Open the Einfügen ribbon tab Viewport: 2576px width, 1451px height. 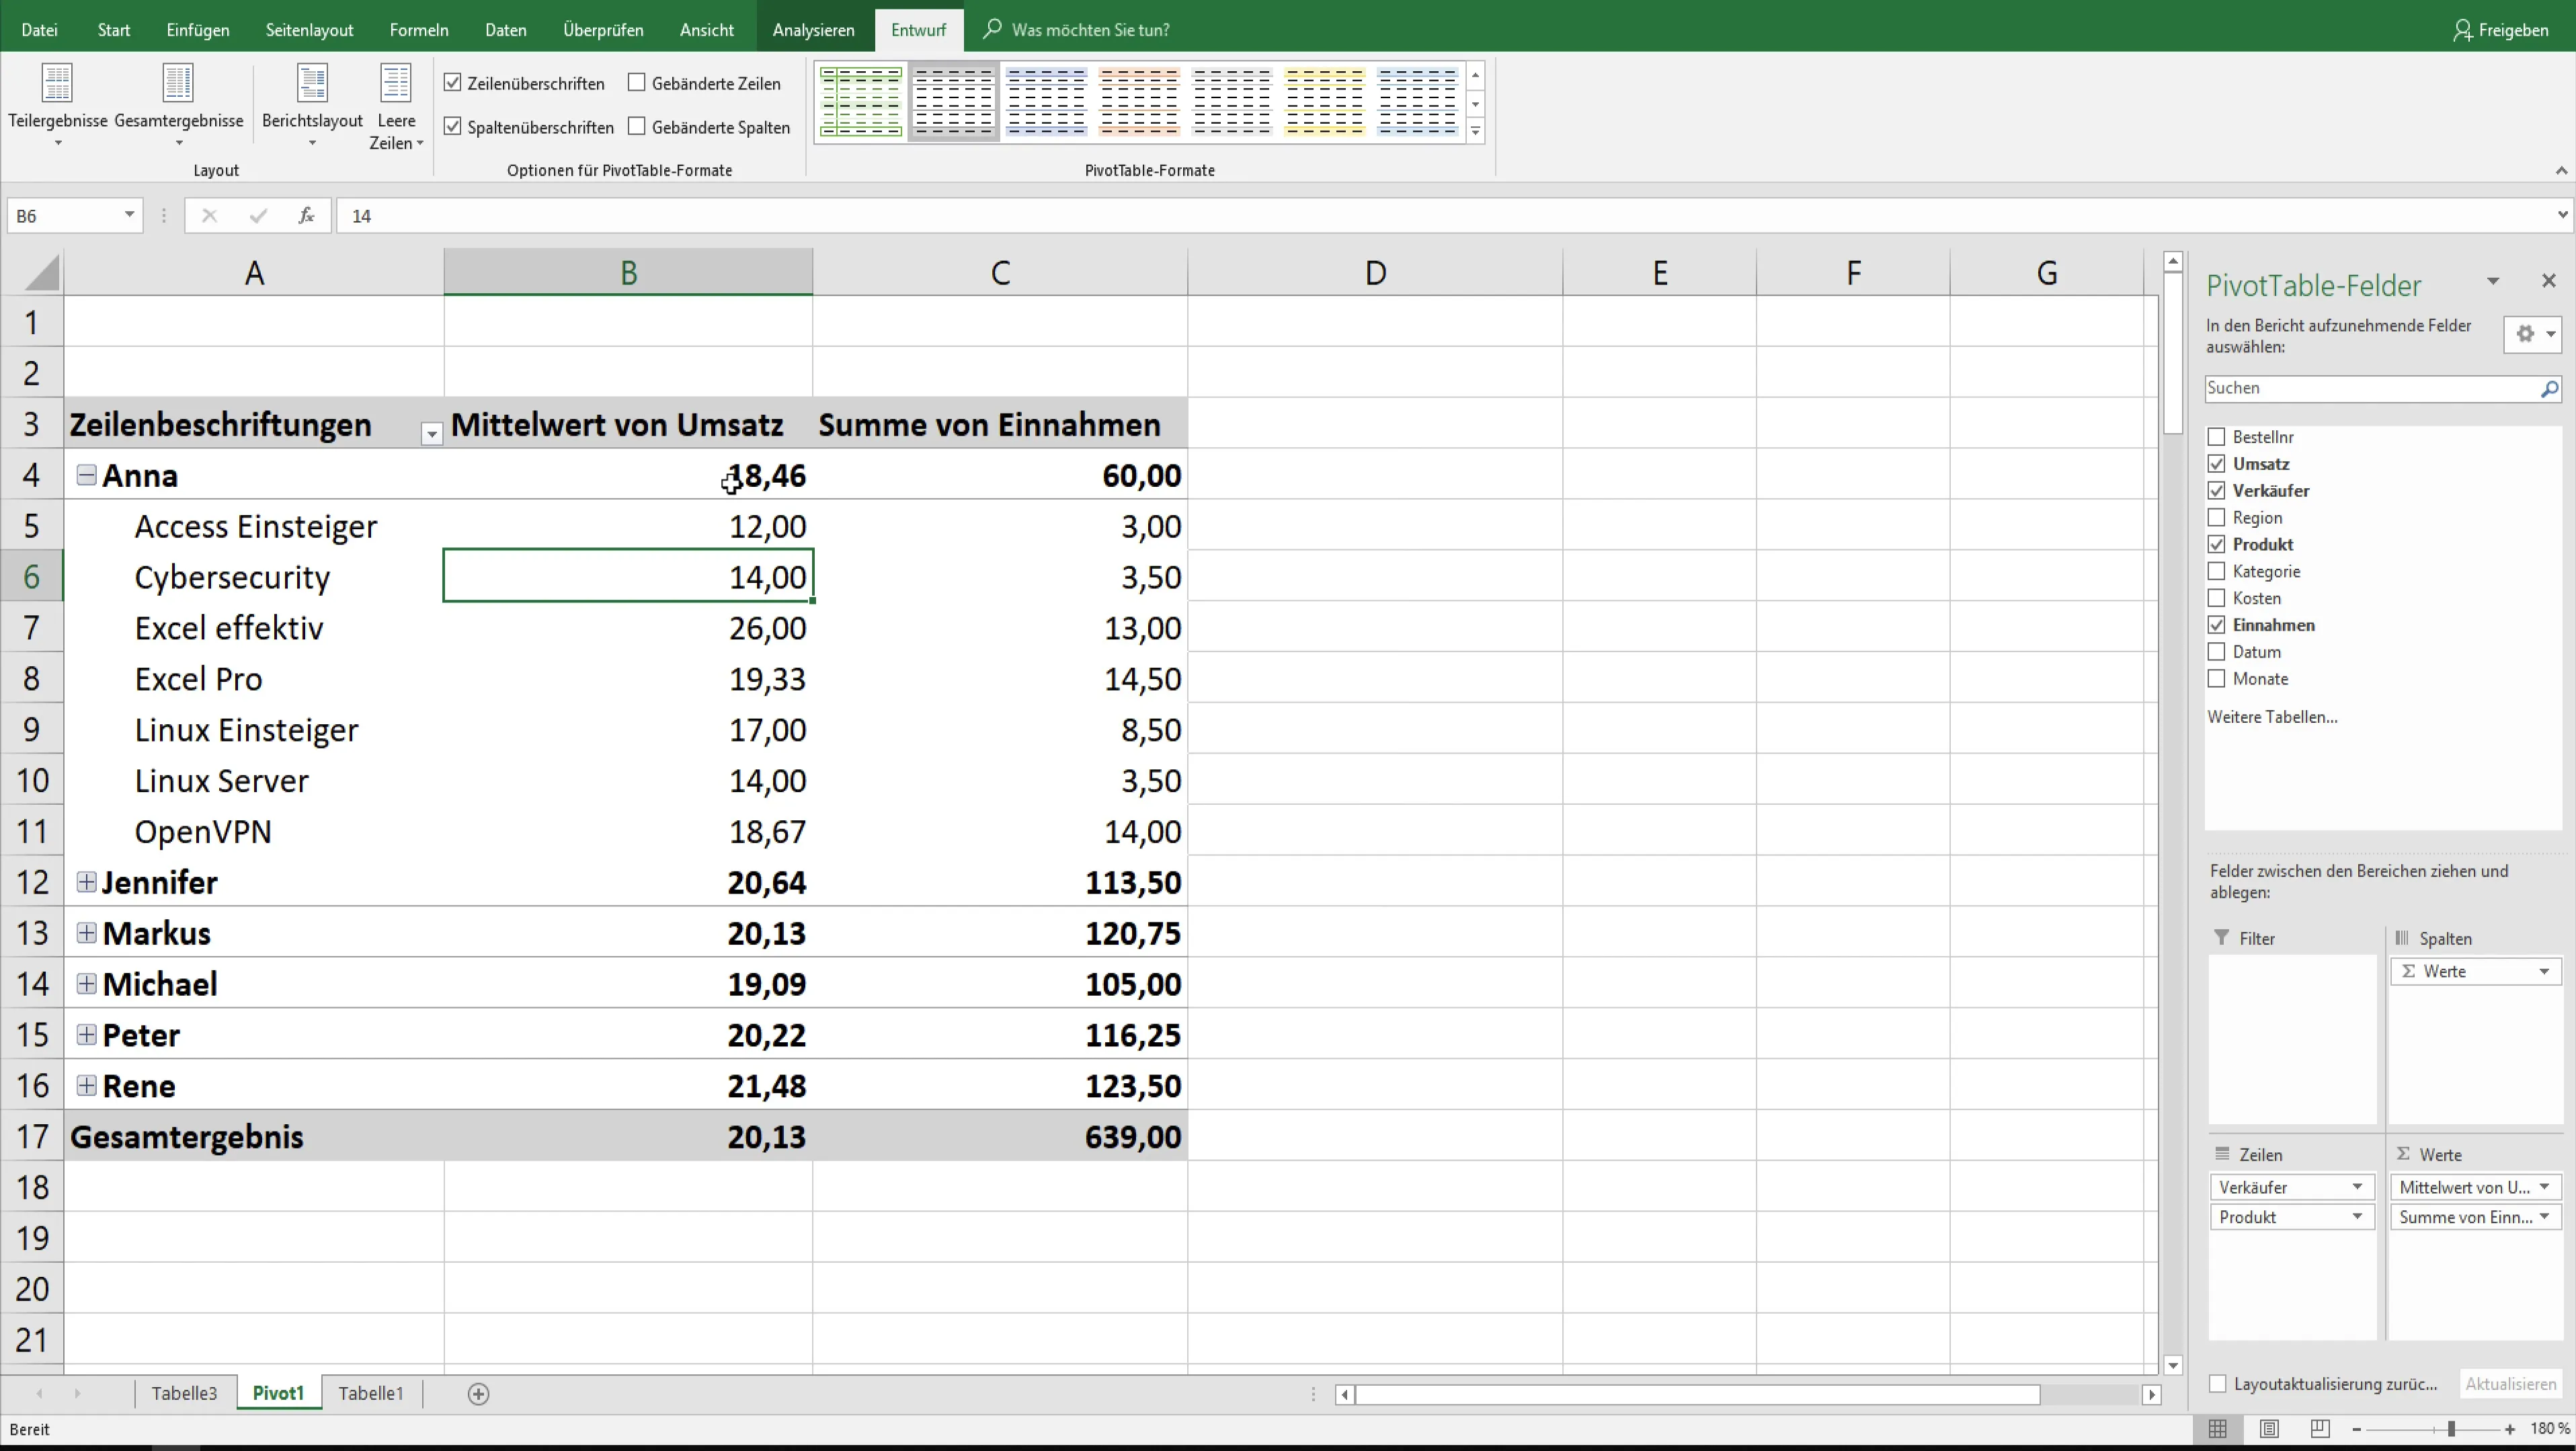click(x=198, y=30)
